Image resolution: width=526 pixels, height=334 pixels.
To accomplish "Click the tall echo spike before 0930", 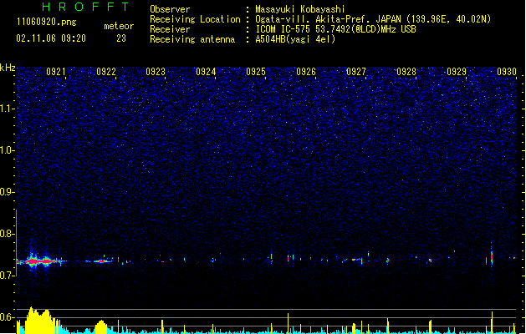I will [x=492, y=256].
